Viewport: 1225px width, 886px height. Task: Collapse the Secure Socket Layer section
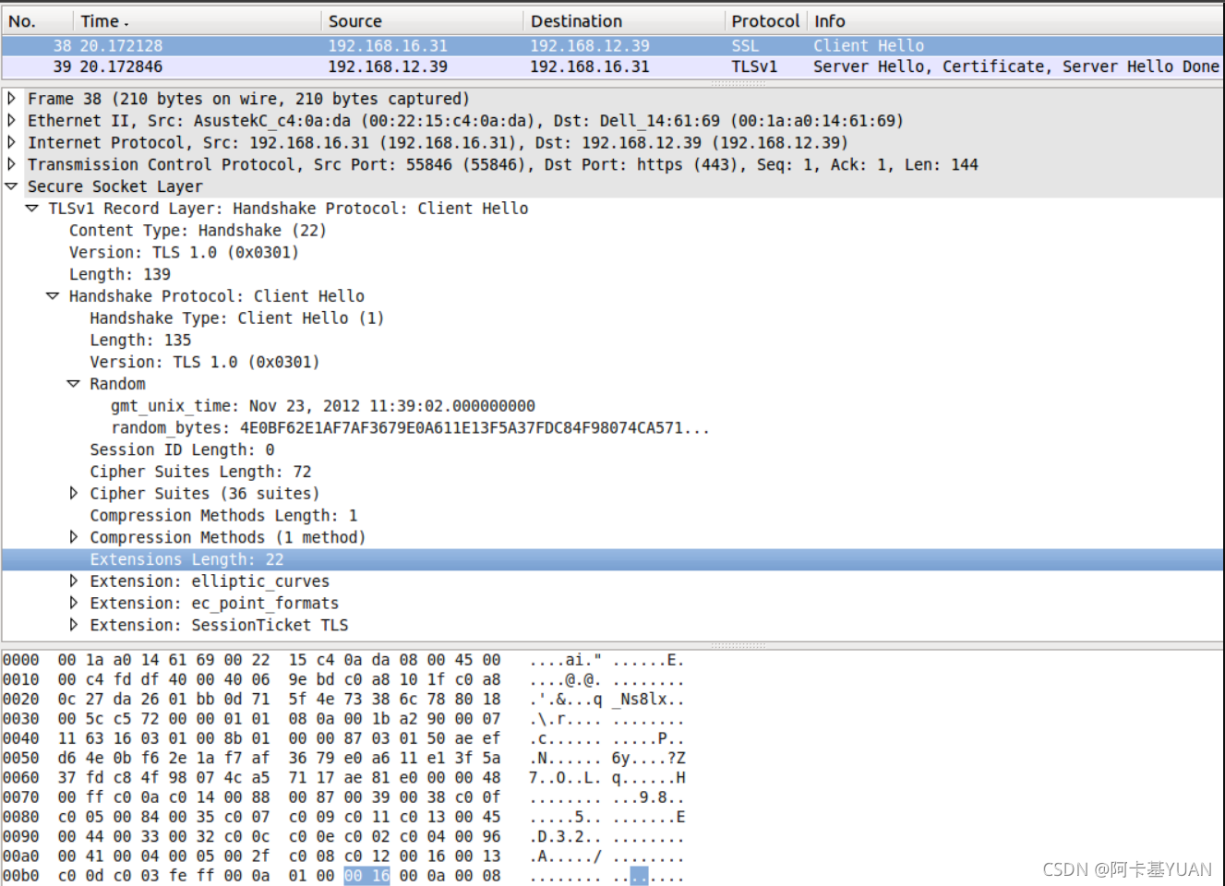[x=10, y=186]
